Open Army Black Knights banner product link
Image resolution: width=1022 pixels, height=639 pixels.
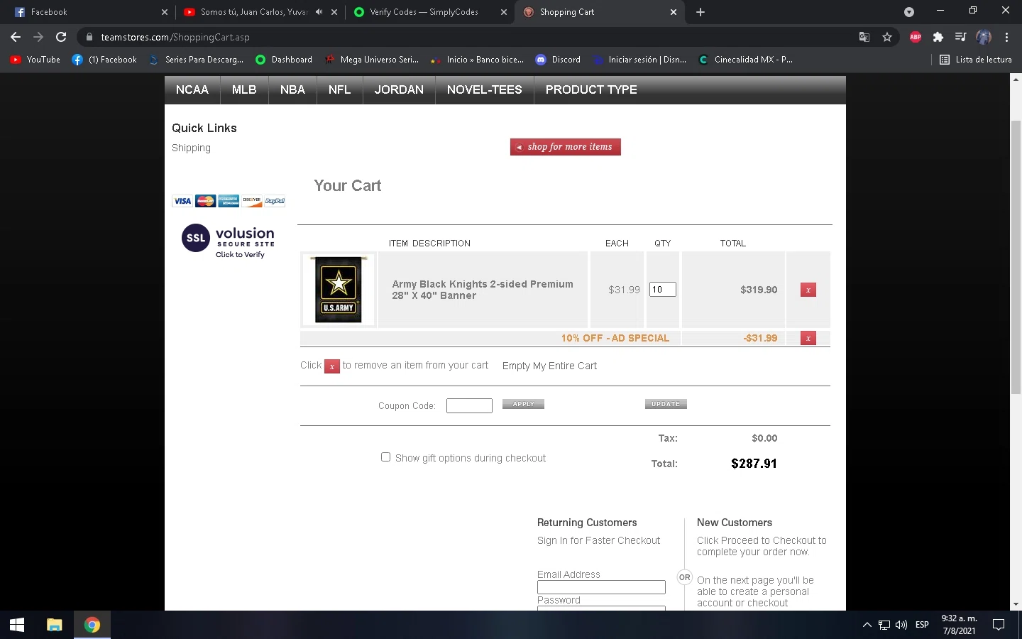[x=483, y=290]
